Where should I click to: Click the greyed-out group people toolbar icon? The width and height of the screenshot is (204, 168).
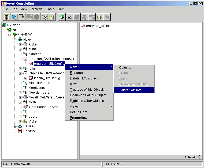(77, 17)
